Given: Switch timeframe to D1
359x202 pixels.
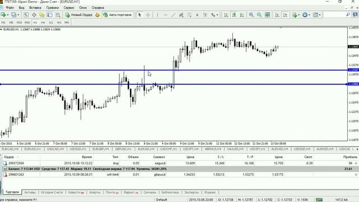Looking at the screenshot, I should coord(51,22).
